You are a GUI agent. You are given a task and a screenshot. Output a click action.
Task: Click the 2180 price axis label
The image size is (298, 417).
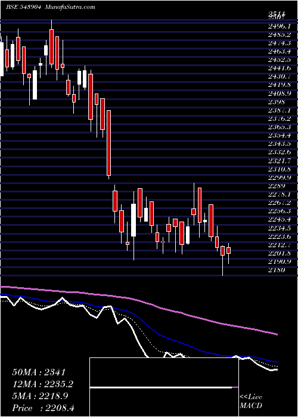(x=277, y=270)
